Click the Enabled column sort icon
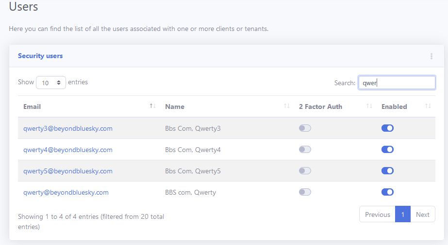The height and width of the screenshot is (245, 448). [428, 107]
